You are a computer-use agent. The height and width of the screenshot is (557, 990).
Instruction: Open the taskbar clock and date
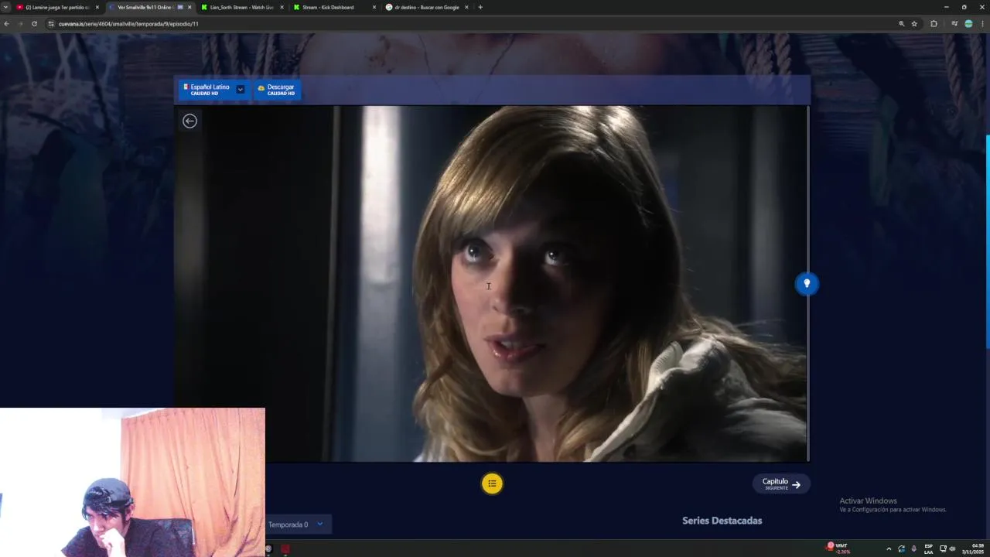973,548
